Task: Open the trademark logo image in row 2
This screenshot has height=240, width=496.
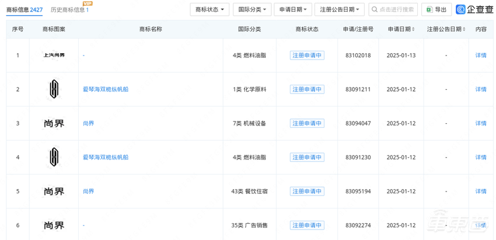Action: pyautogui.click(x=54, y=89)
